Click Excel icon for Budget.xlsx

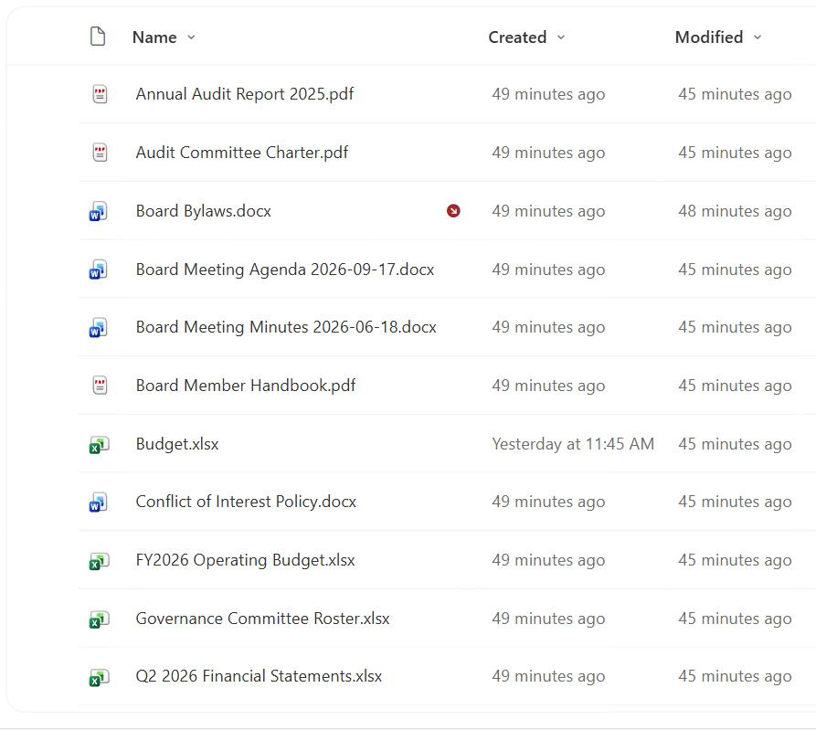99,445
